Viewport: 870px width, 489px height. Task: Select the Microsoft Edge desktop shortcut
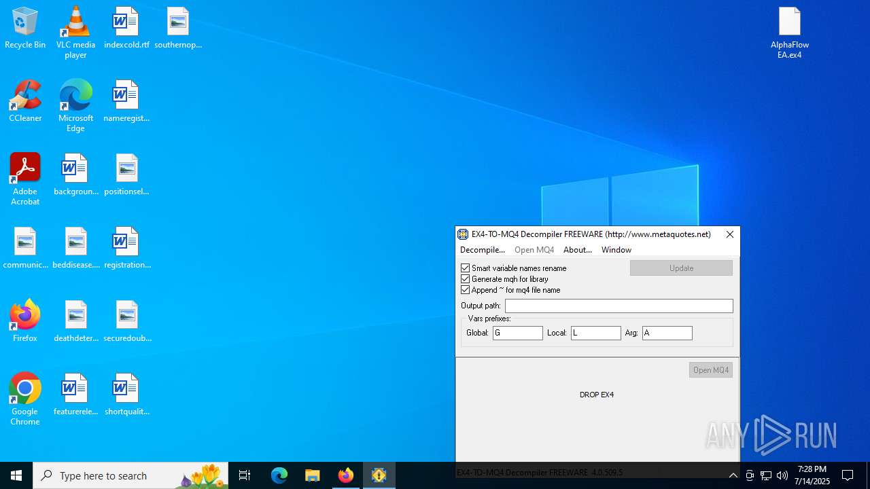click(75, 106)
